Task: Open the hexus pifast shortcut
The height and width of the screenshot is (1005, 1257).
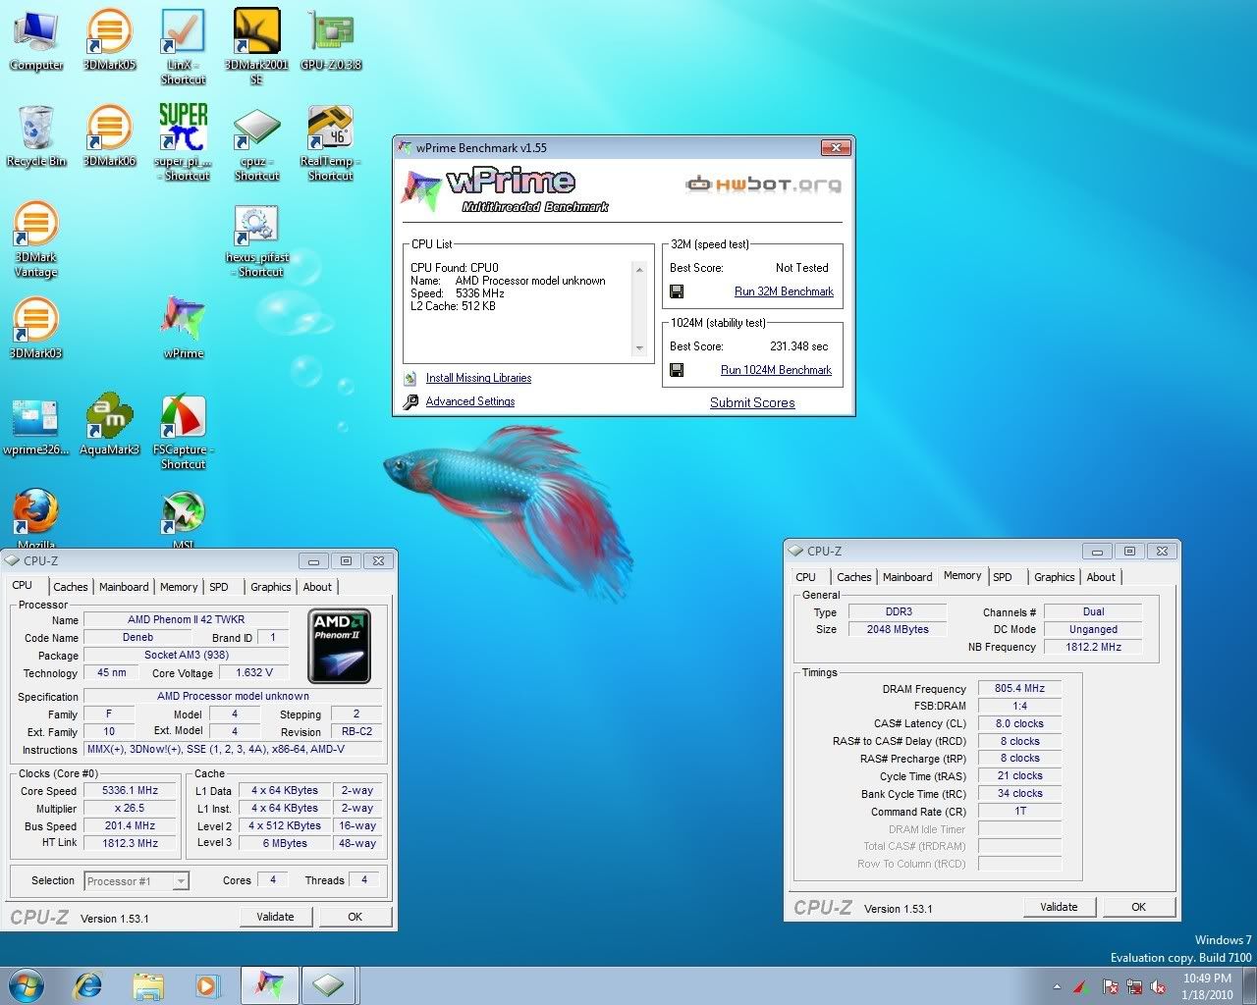Action: pyautogui.click(x=256, y=239)
